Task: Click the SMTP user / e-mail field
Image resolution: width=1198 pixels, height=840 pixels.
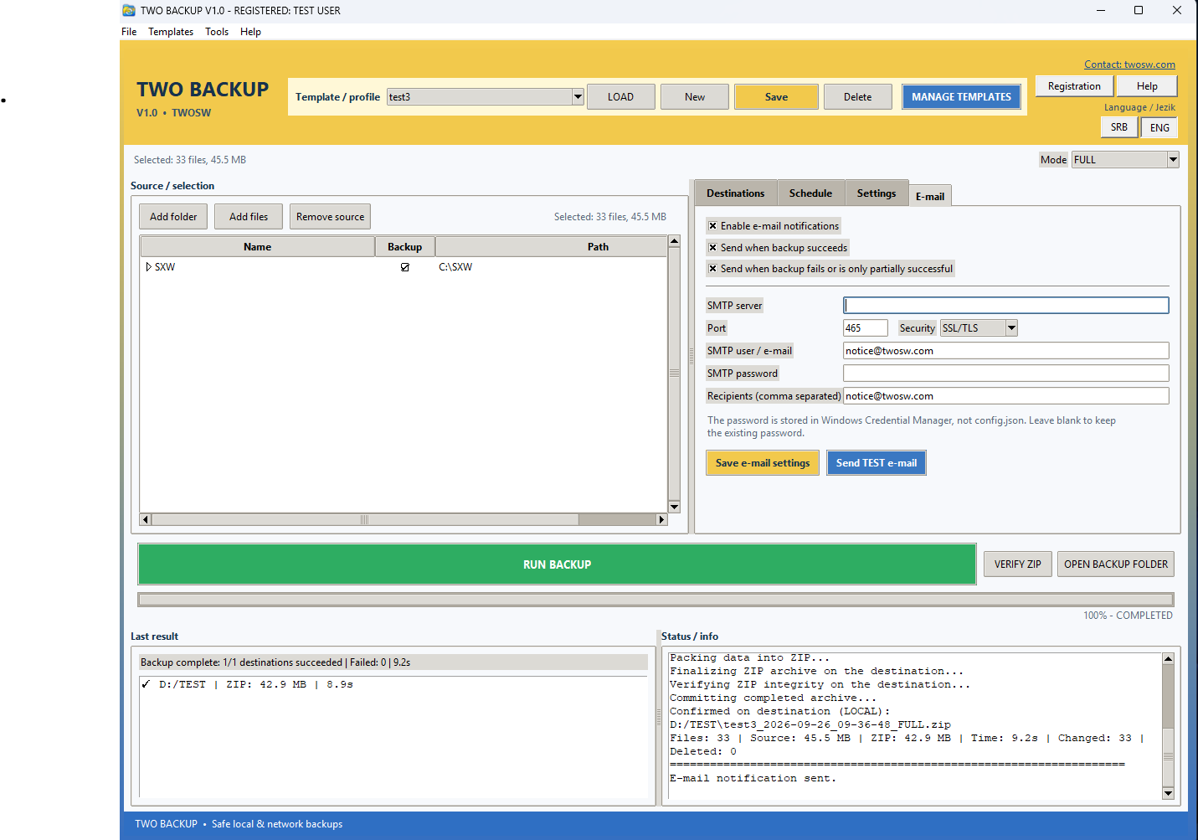Action: [1006, 351]
